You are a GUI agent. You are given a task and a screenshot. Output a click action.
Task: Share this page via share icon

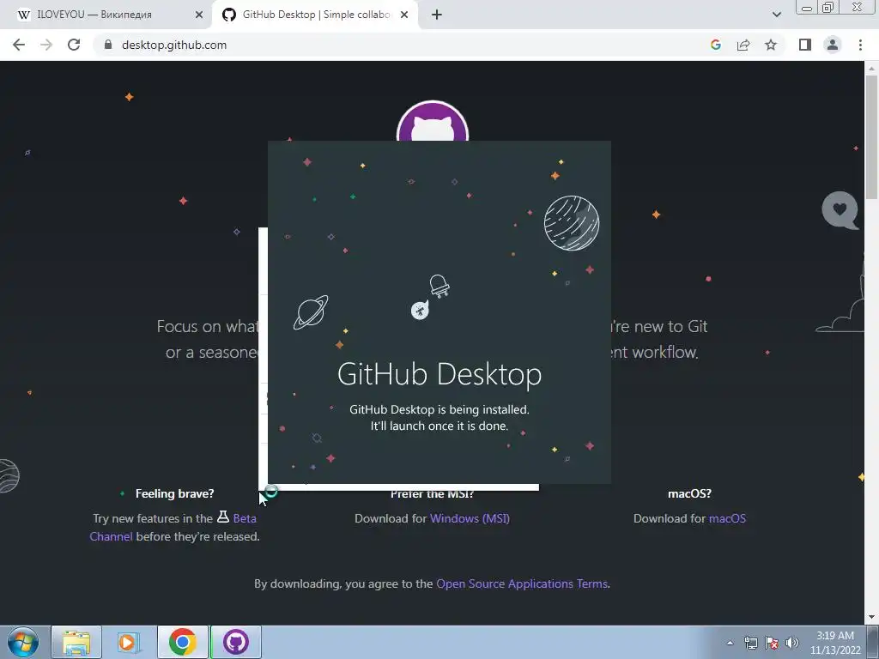tap(743, 45)
